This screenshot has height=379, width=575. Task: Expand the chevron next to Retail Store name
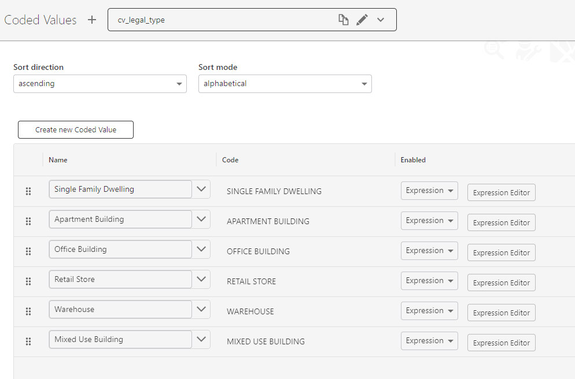(x=201, y=280)
